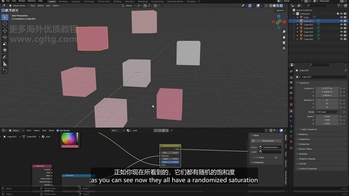Screen dimensions: 349x196
Task: Open node editor Node menu
Action: click(x=51, y=131)
